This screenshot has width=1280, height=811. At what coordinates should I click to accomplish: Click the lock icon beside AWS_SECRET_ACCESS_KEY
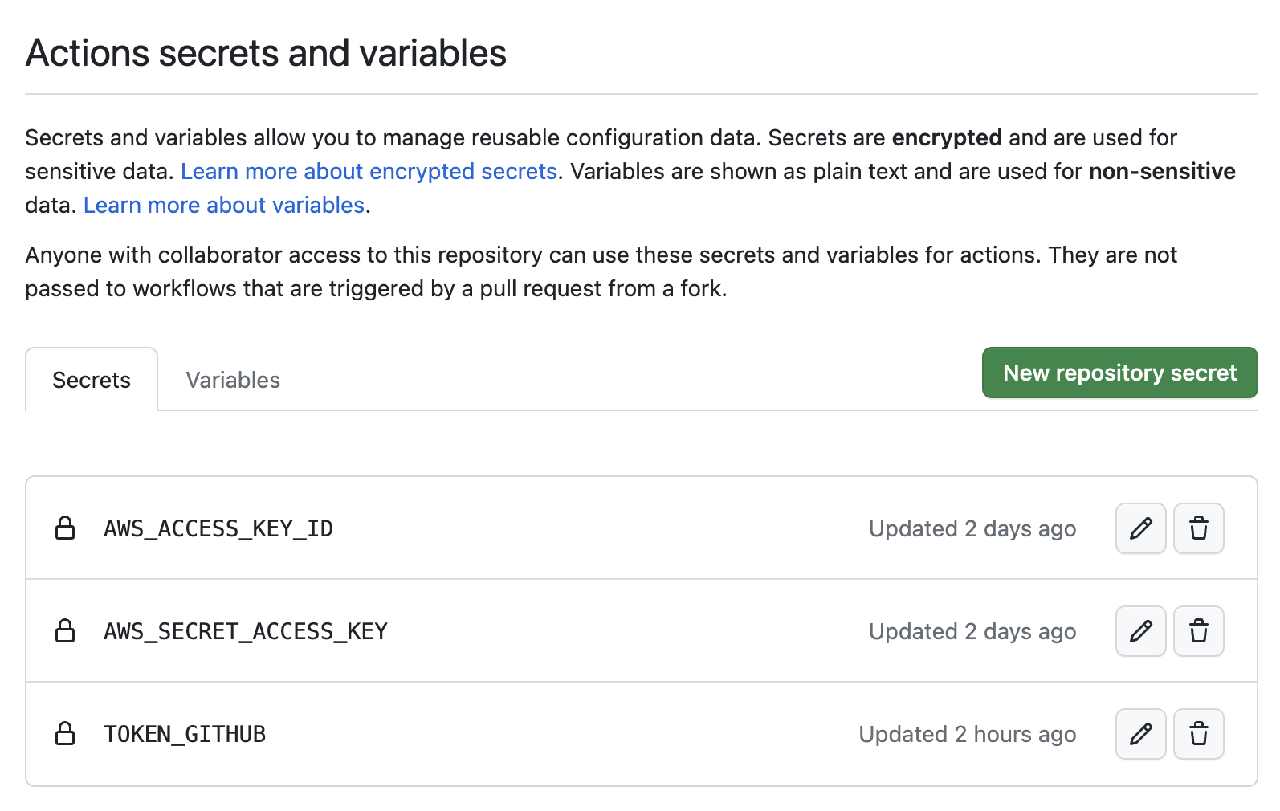tap(65, 631)
